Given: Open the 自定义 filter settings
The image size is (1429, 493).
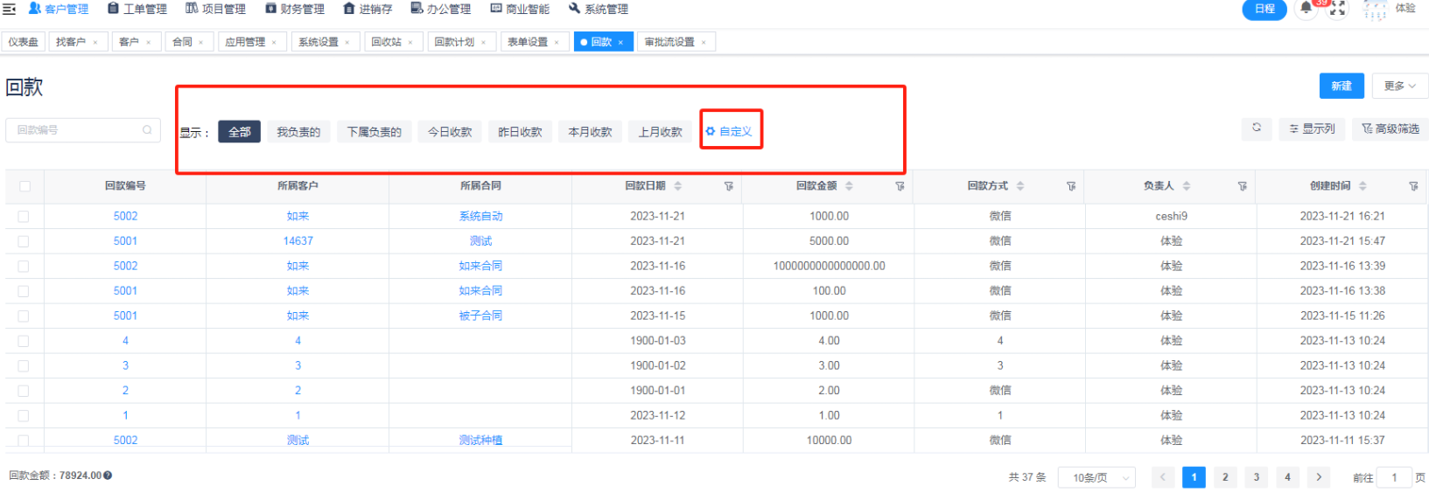Looking at the screenshot, I should point(730,131).
